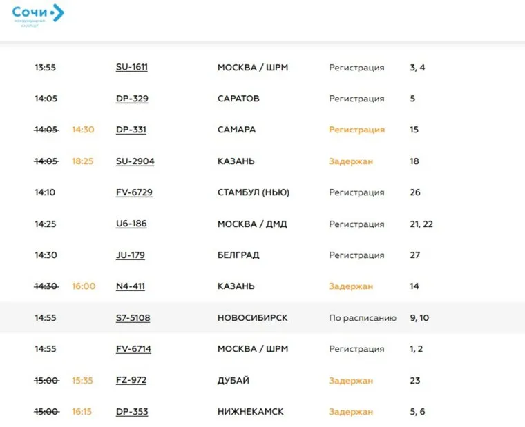The width and height of the screenshot is (525, 427).
Task: Open flight DP-353 link
Action: click(131, 412)
